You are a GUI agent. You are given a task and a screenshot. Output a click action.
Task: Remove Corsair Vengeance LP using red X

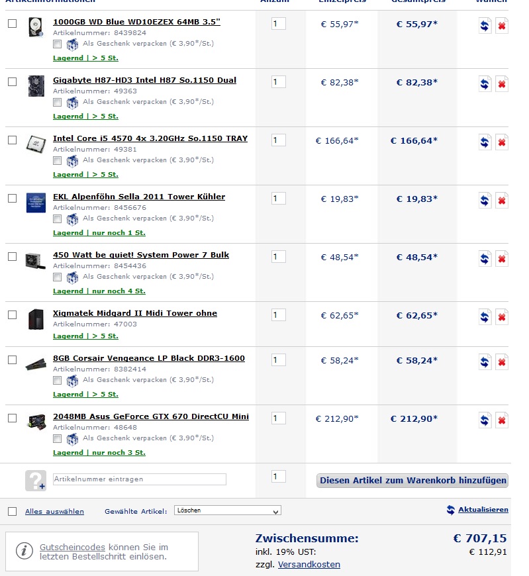(x=502, y=362)
